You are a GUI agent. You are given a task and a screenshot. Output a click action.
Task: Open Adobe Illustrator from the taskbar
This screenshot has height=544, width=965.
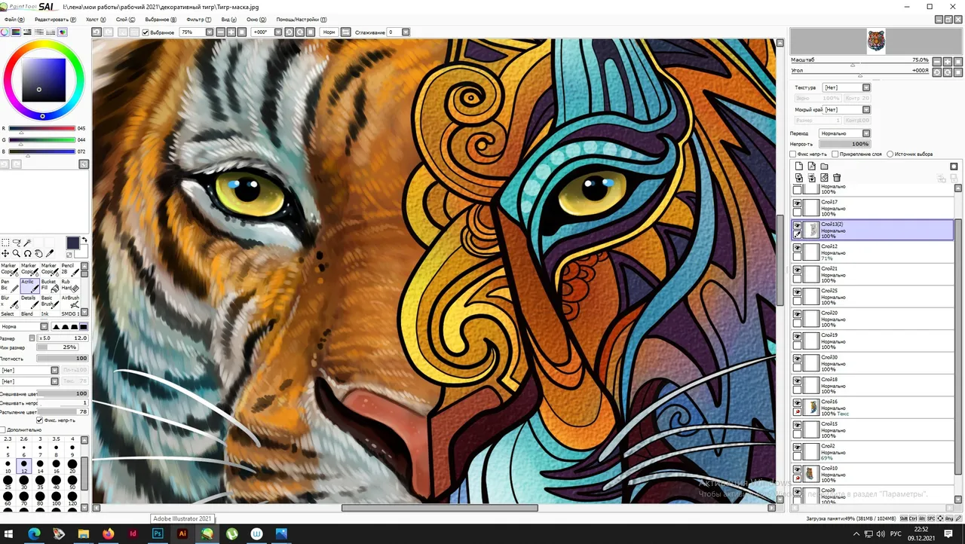point(182,533)
